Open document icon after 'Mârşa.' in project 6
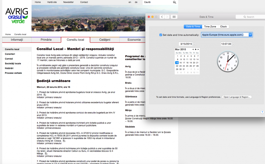This screenshot has width=265, height=164. pyautogui.click(x=46, y=154)
